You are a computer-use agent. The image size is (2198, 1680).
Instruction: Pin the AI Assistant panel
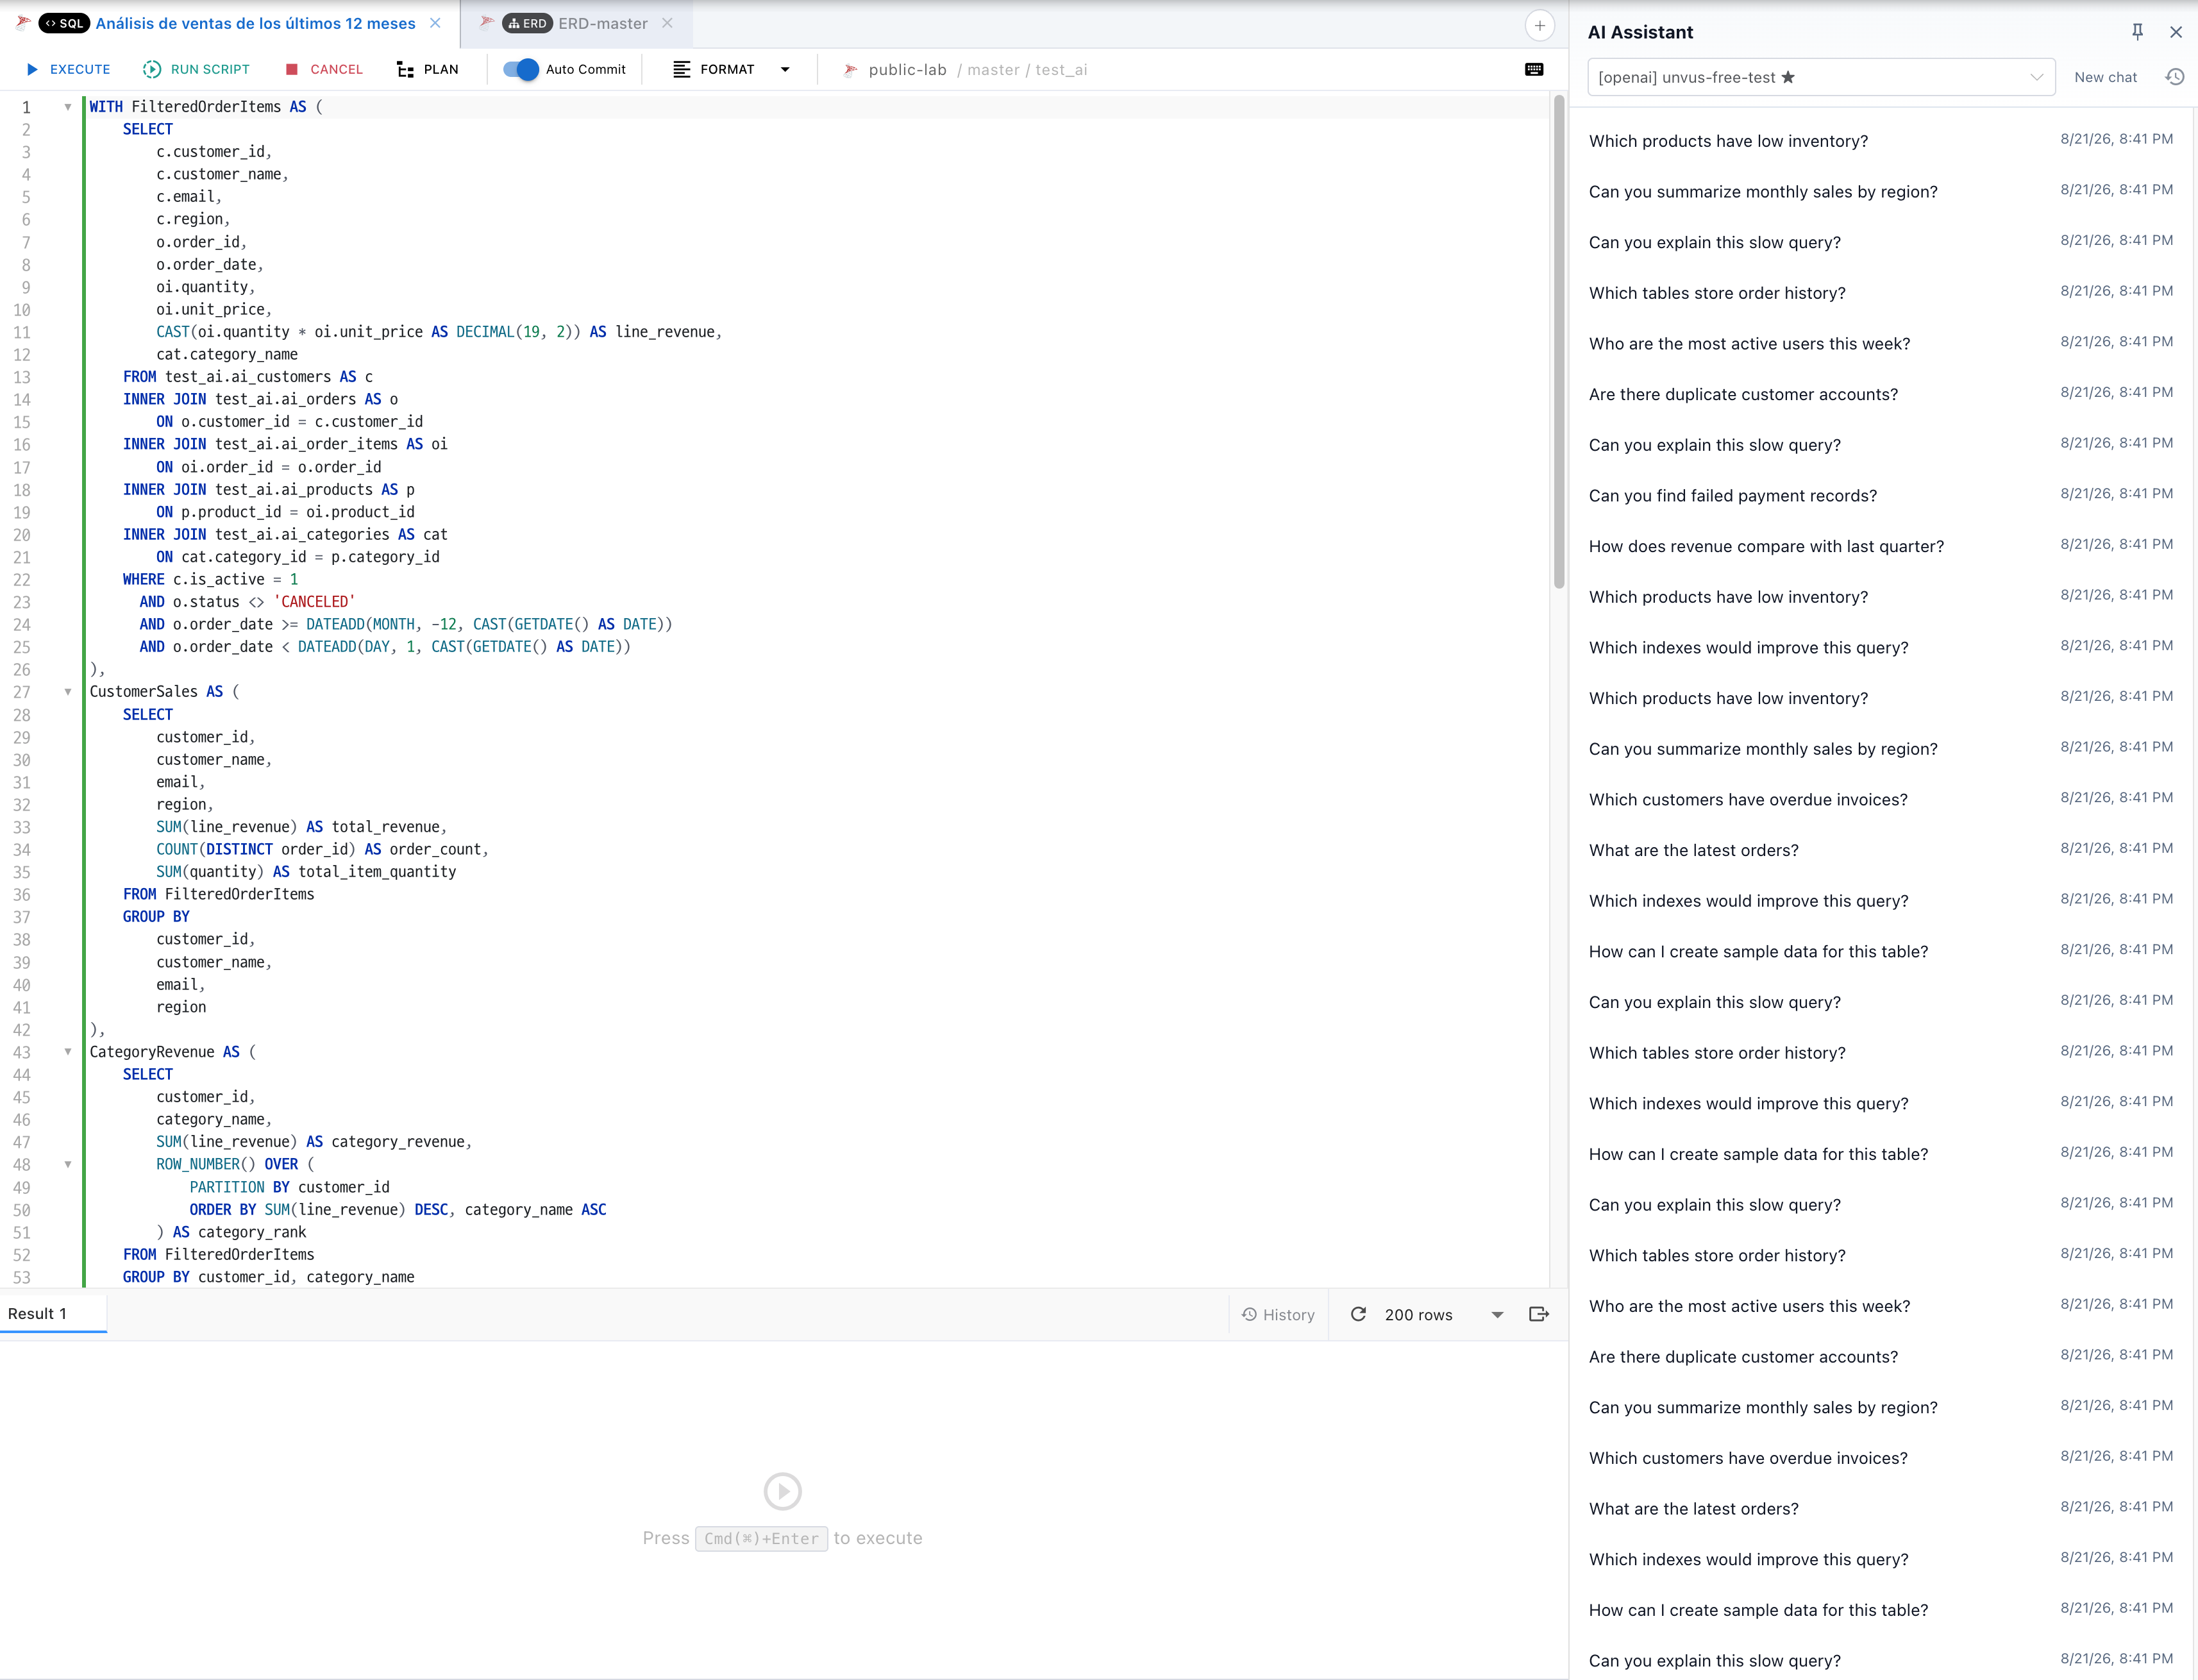(2137, 32)
